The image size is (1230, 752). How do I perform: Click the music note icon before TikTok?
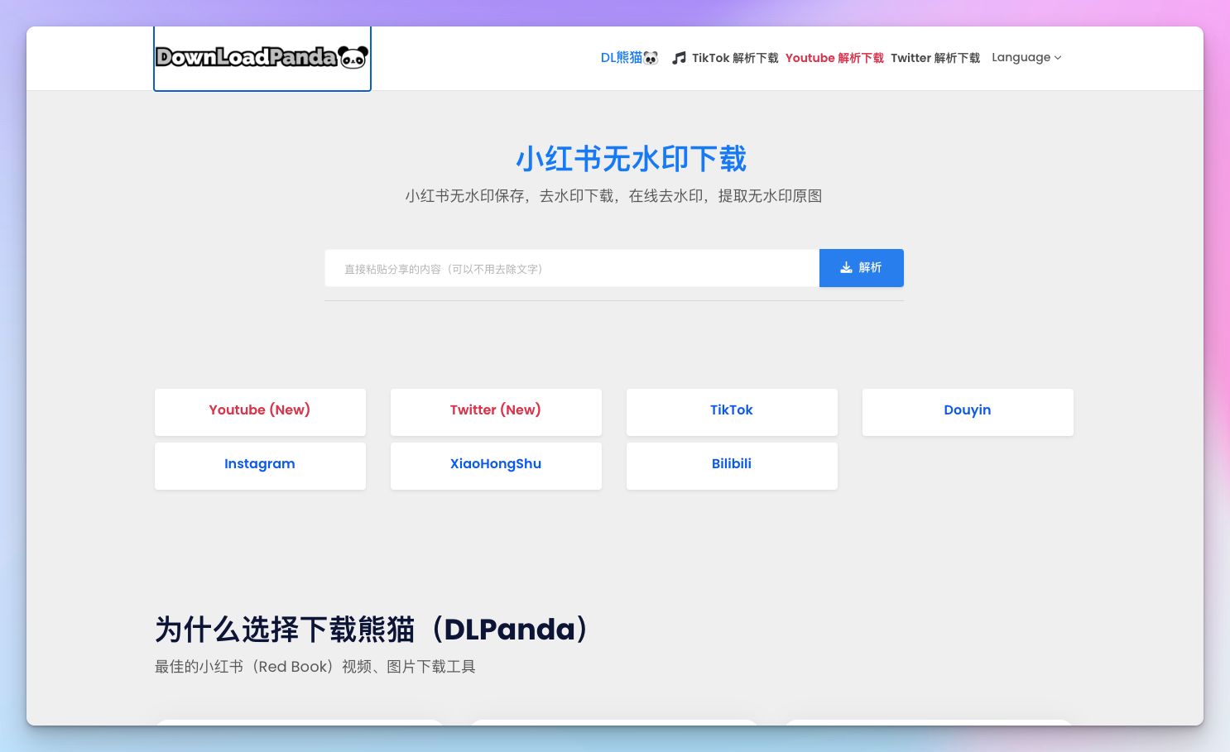[x=679, y=58]
